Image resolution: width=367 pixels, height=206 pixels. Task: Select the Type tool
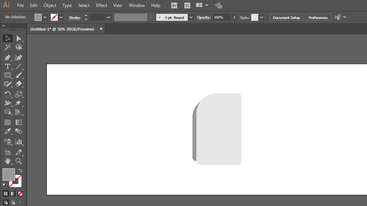(x=7, y=67)
